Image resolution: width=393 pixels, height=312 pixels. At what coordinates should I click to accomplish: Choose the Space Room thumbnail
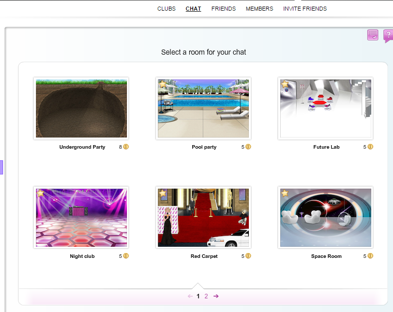pos(326,217)
